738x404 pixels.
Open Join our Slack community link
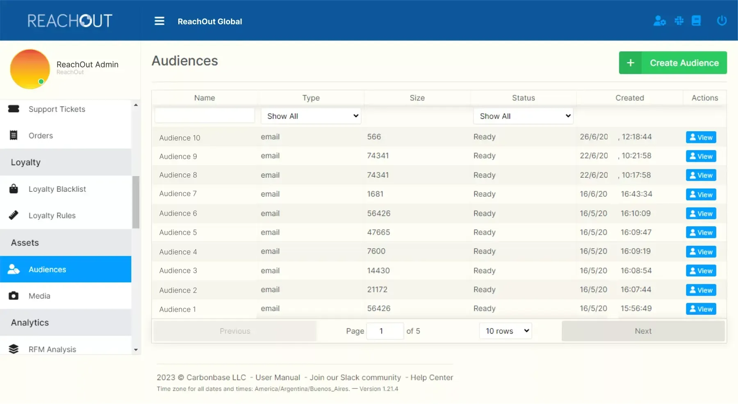click(355, 377)
